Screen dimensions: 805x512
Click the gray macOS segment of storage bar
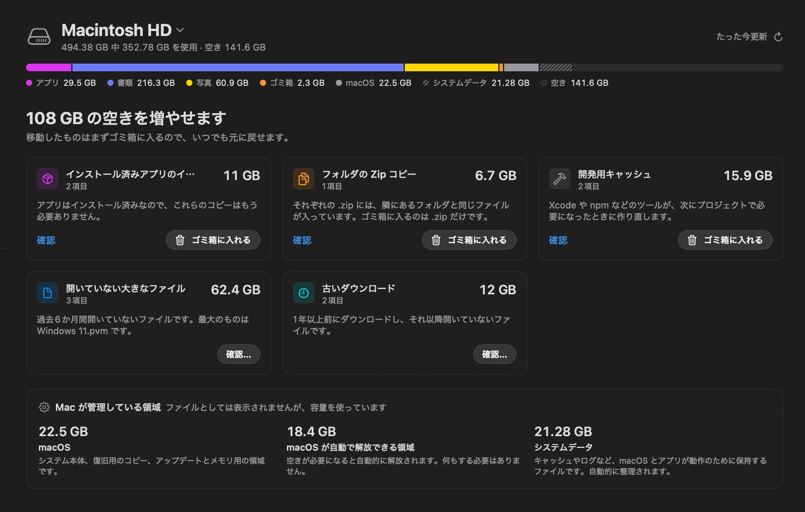[x=521, y=67]
